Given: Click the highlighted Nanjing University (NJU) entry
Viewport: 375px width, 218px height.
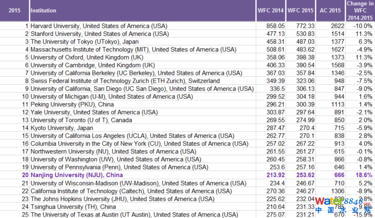Looking at the screenshot, I should click(77, 174).
